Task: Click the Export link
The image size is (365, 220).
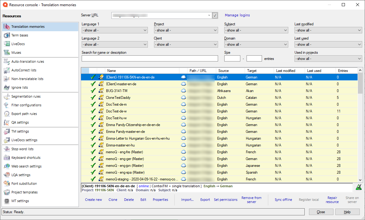Action: (205, 200)
